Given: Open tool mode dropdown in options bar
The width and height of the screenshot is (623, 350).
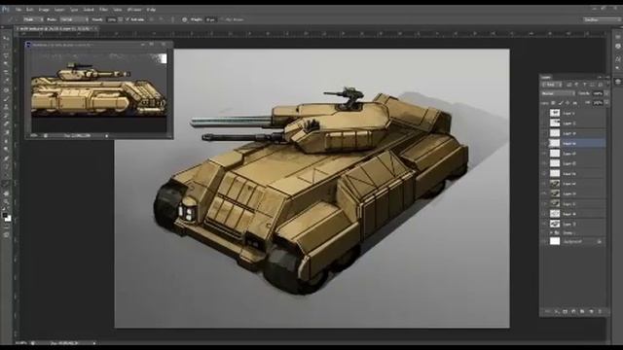Looking at the screenshot, I should point(33,19).
